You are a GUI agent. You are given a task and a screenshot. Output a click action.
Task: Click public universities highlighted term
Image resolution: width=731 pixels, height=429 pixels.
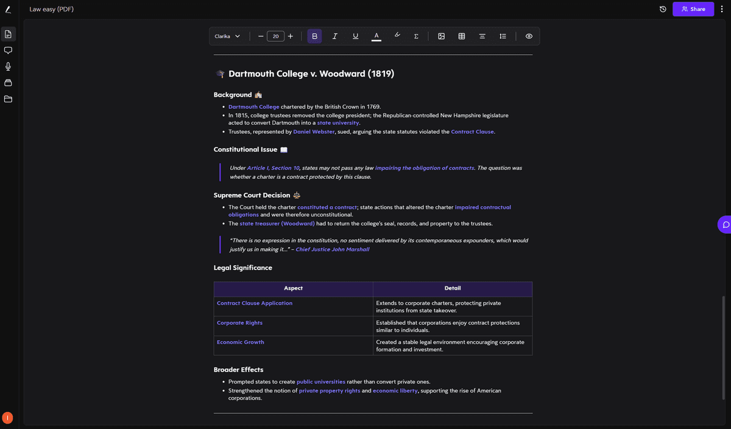point(321,382)
